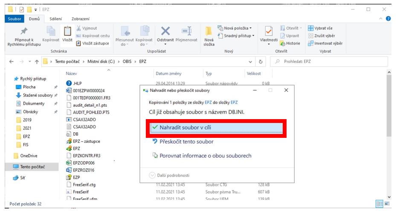The width and height of the screenshot is (397, 214).
Task: Open the address bar history dropdown
Action: (x=250, y=62)
